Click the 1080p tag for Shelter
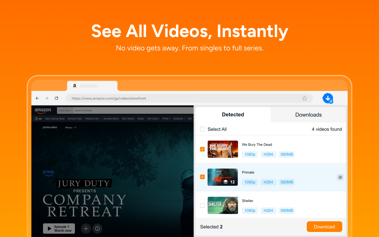 (250, 211)
